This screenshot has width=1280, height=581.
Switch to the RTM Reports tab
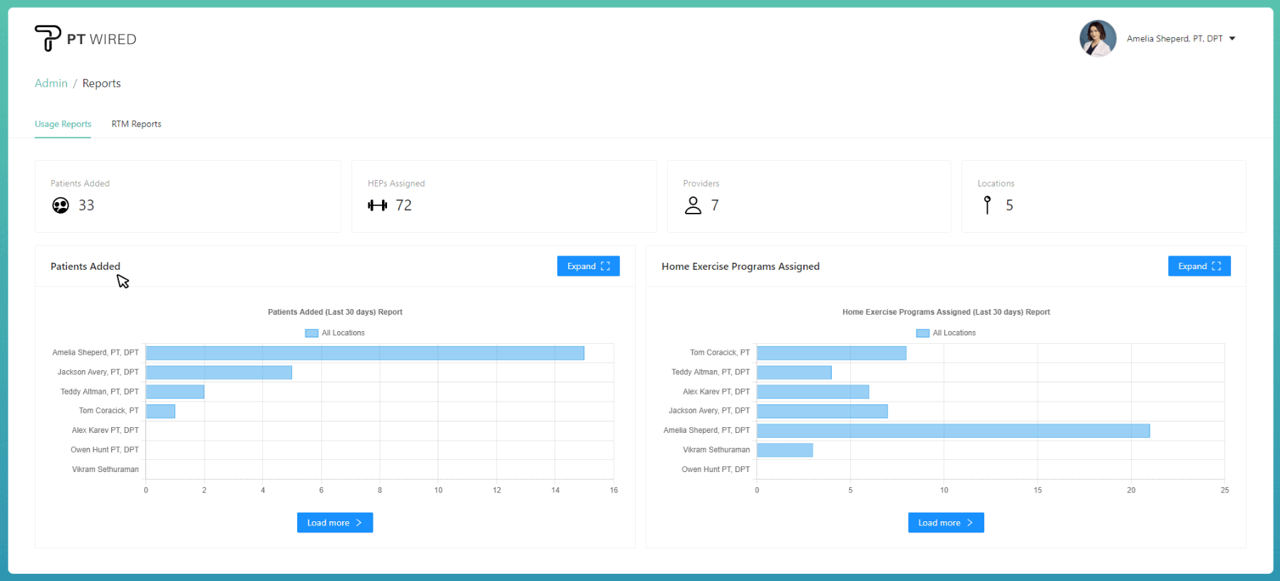(x=136, y=124)
